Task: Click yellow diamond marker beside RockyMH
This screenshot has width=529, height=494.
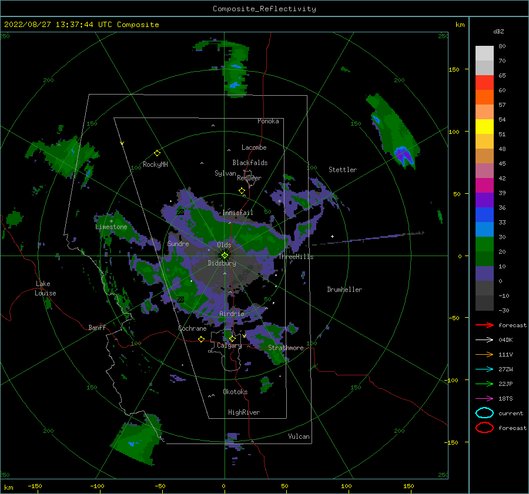Action: coord(157,153)
